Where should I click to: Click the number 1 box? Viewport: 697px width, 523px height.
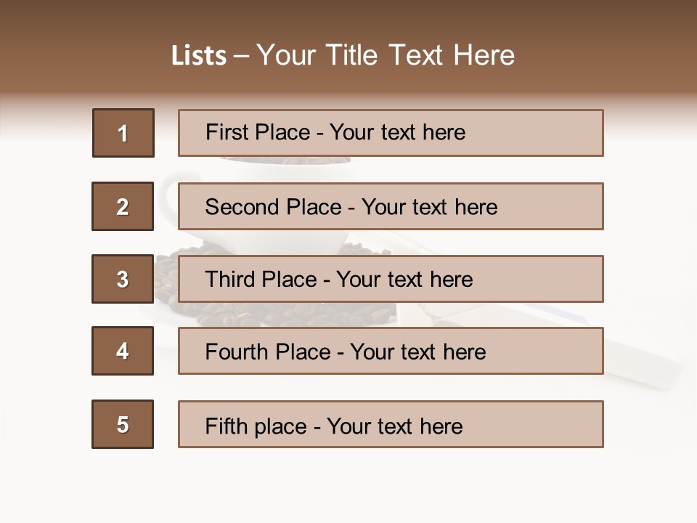coord(123,133)
